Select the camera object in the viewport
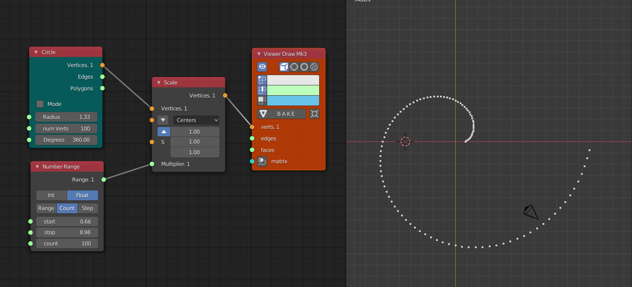Screen dimensions: 632x287 point(531,212)
